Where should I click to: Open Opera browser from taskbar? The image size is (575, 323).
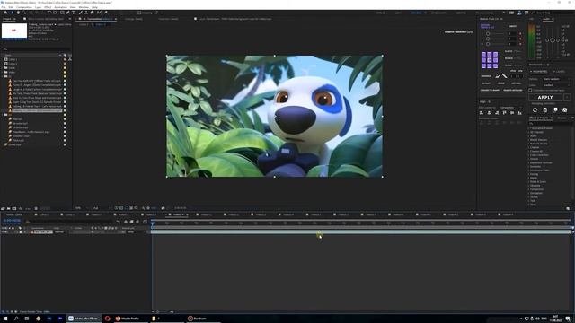tap(108, 319)
